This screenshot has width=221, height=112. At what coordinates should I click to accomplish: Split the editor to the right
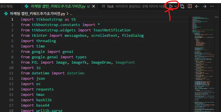point(190,6)
